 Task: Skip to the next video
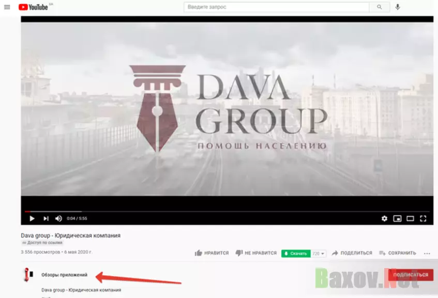coord(46,218)
